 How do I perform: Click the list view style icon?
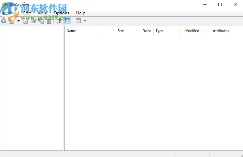(x=78, y=21)
